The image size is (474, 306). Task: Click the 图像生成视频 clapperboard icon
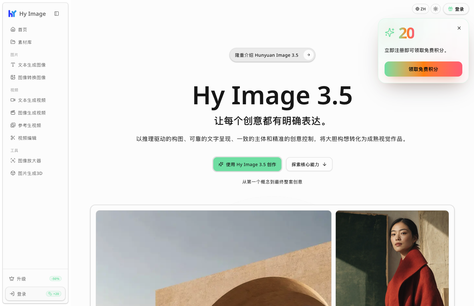tap(13, 113)
